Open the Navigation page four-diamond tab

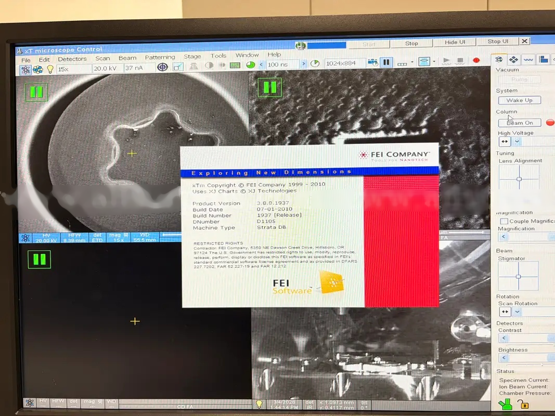[x=513, y=59]
